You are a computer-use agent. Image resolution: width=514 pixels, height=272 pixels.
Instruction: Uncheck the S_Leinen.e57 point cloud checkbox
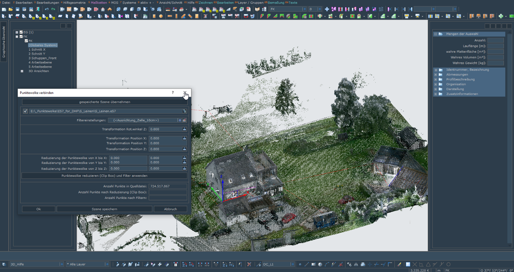click(x=25, y=111)
